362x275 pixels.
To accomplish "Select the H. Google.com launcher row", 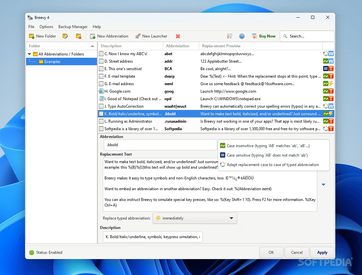I will pyautogui.click(x=216, y=91).
